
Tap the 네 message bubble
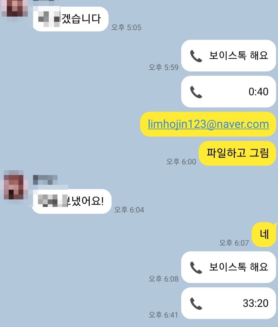264,234
